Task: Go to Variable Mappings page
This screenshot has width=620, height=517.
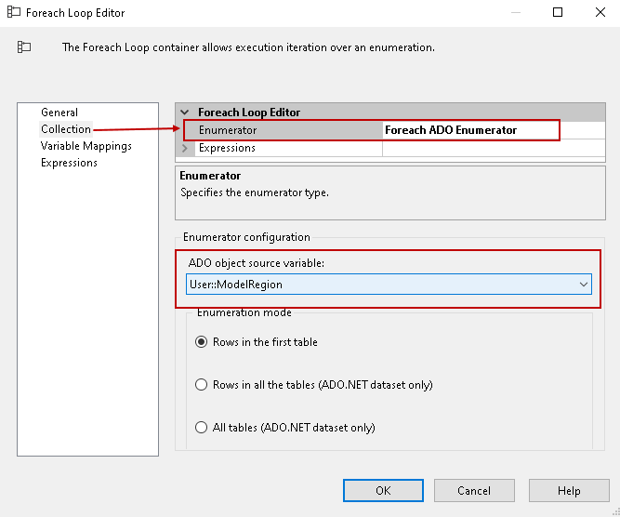Action: (x=86, y=146)
